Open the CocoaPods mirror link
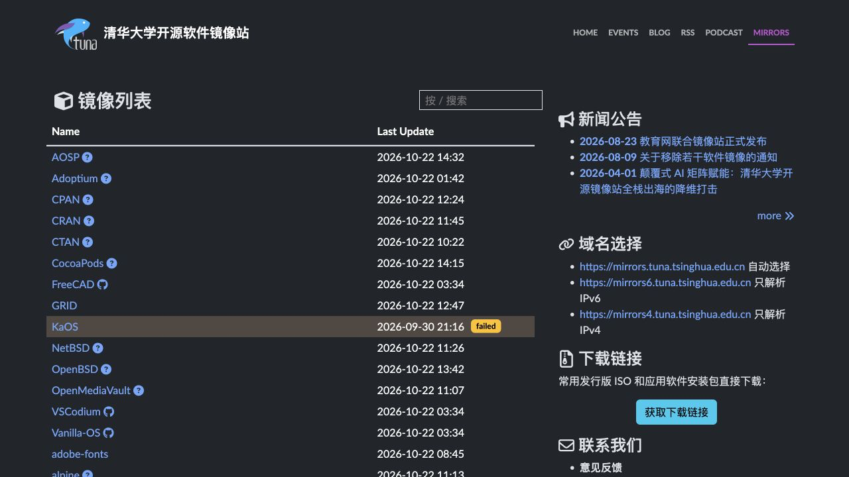The image size is (849, 477). (78, 263)
